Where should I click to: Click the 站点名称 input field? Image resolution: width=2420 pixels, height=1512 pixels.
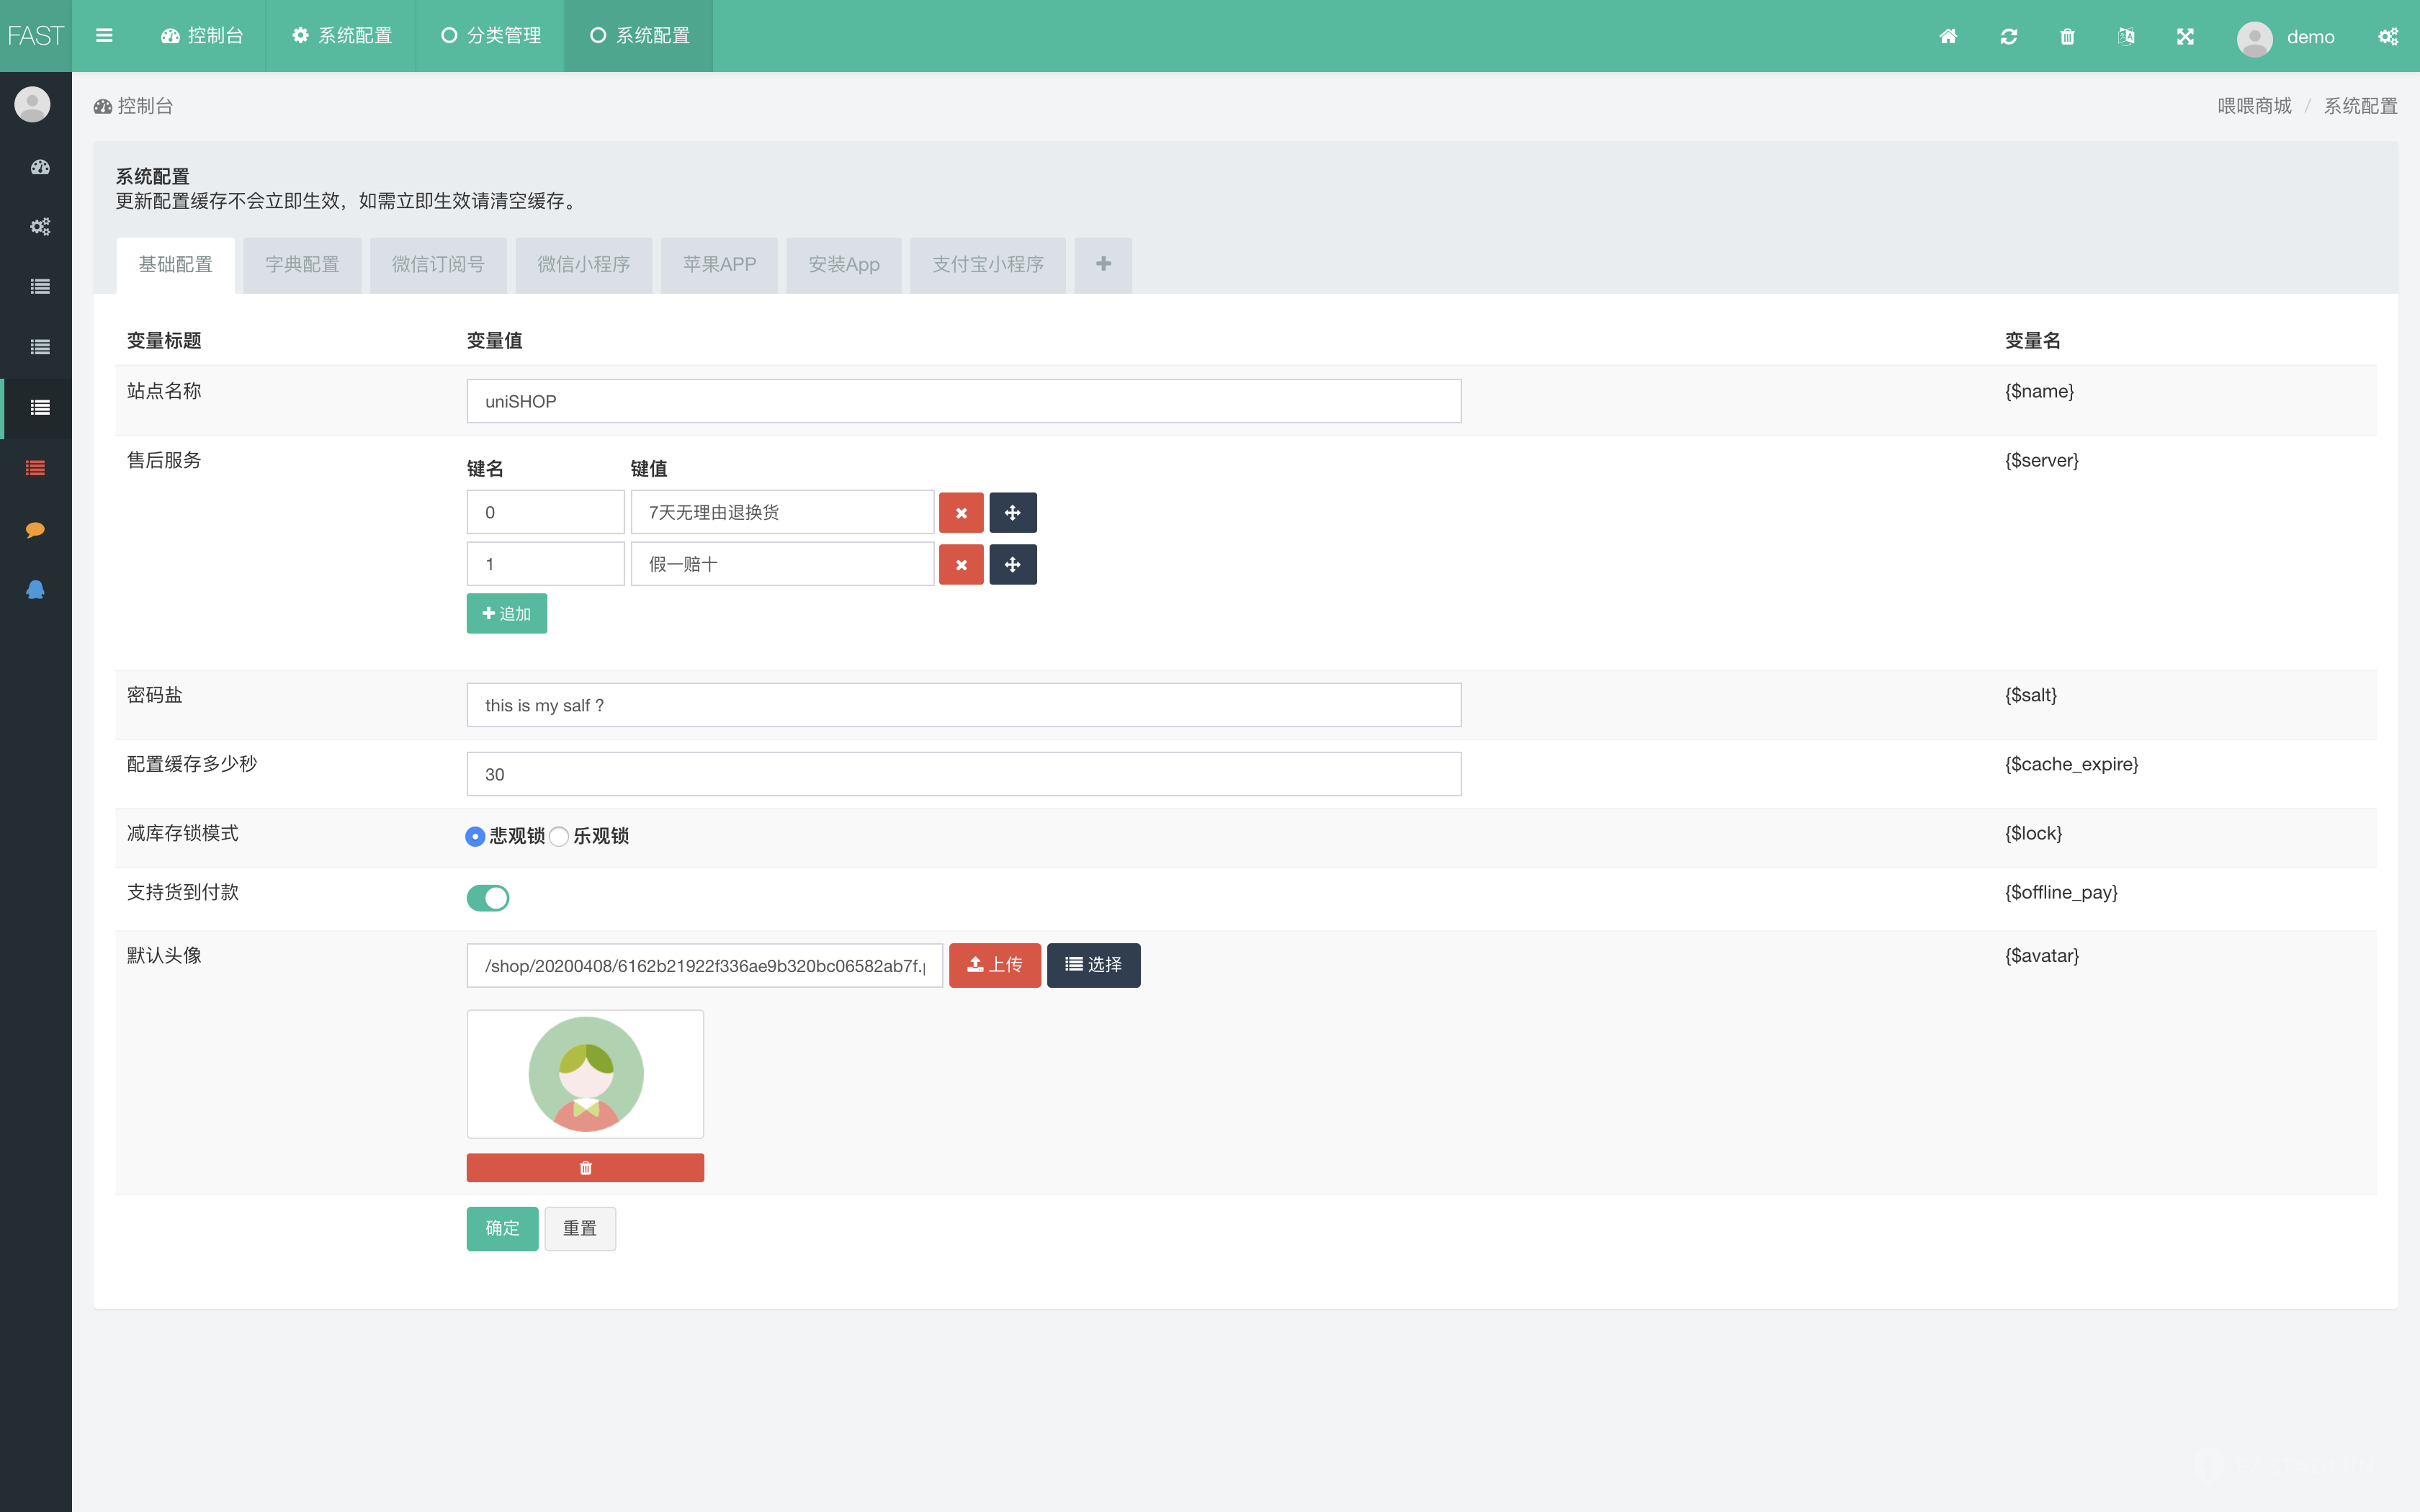963,401
